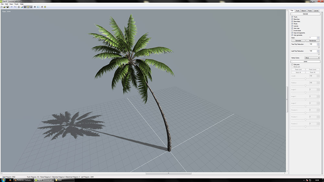Viewport: 324px width, 182px height.
Task: Open Firefox from the taskbar
Action: tap(10, 180)
